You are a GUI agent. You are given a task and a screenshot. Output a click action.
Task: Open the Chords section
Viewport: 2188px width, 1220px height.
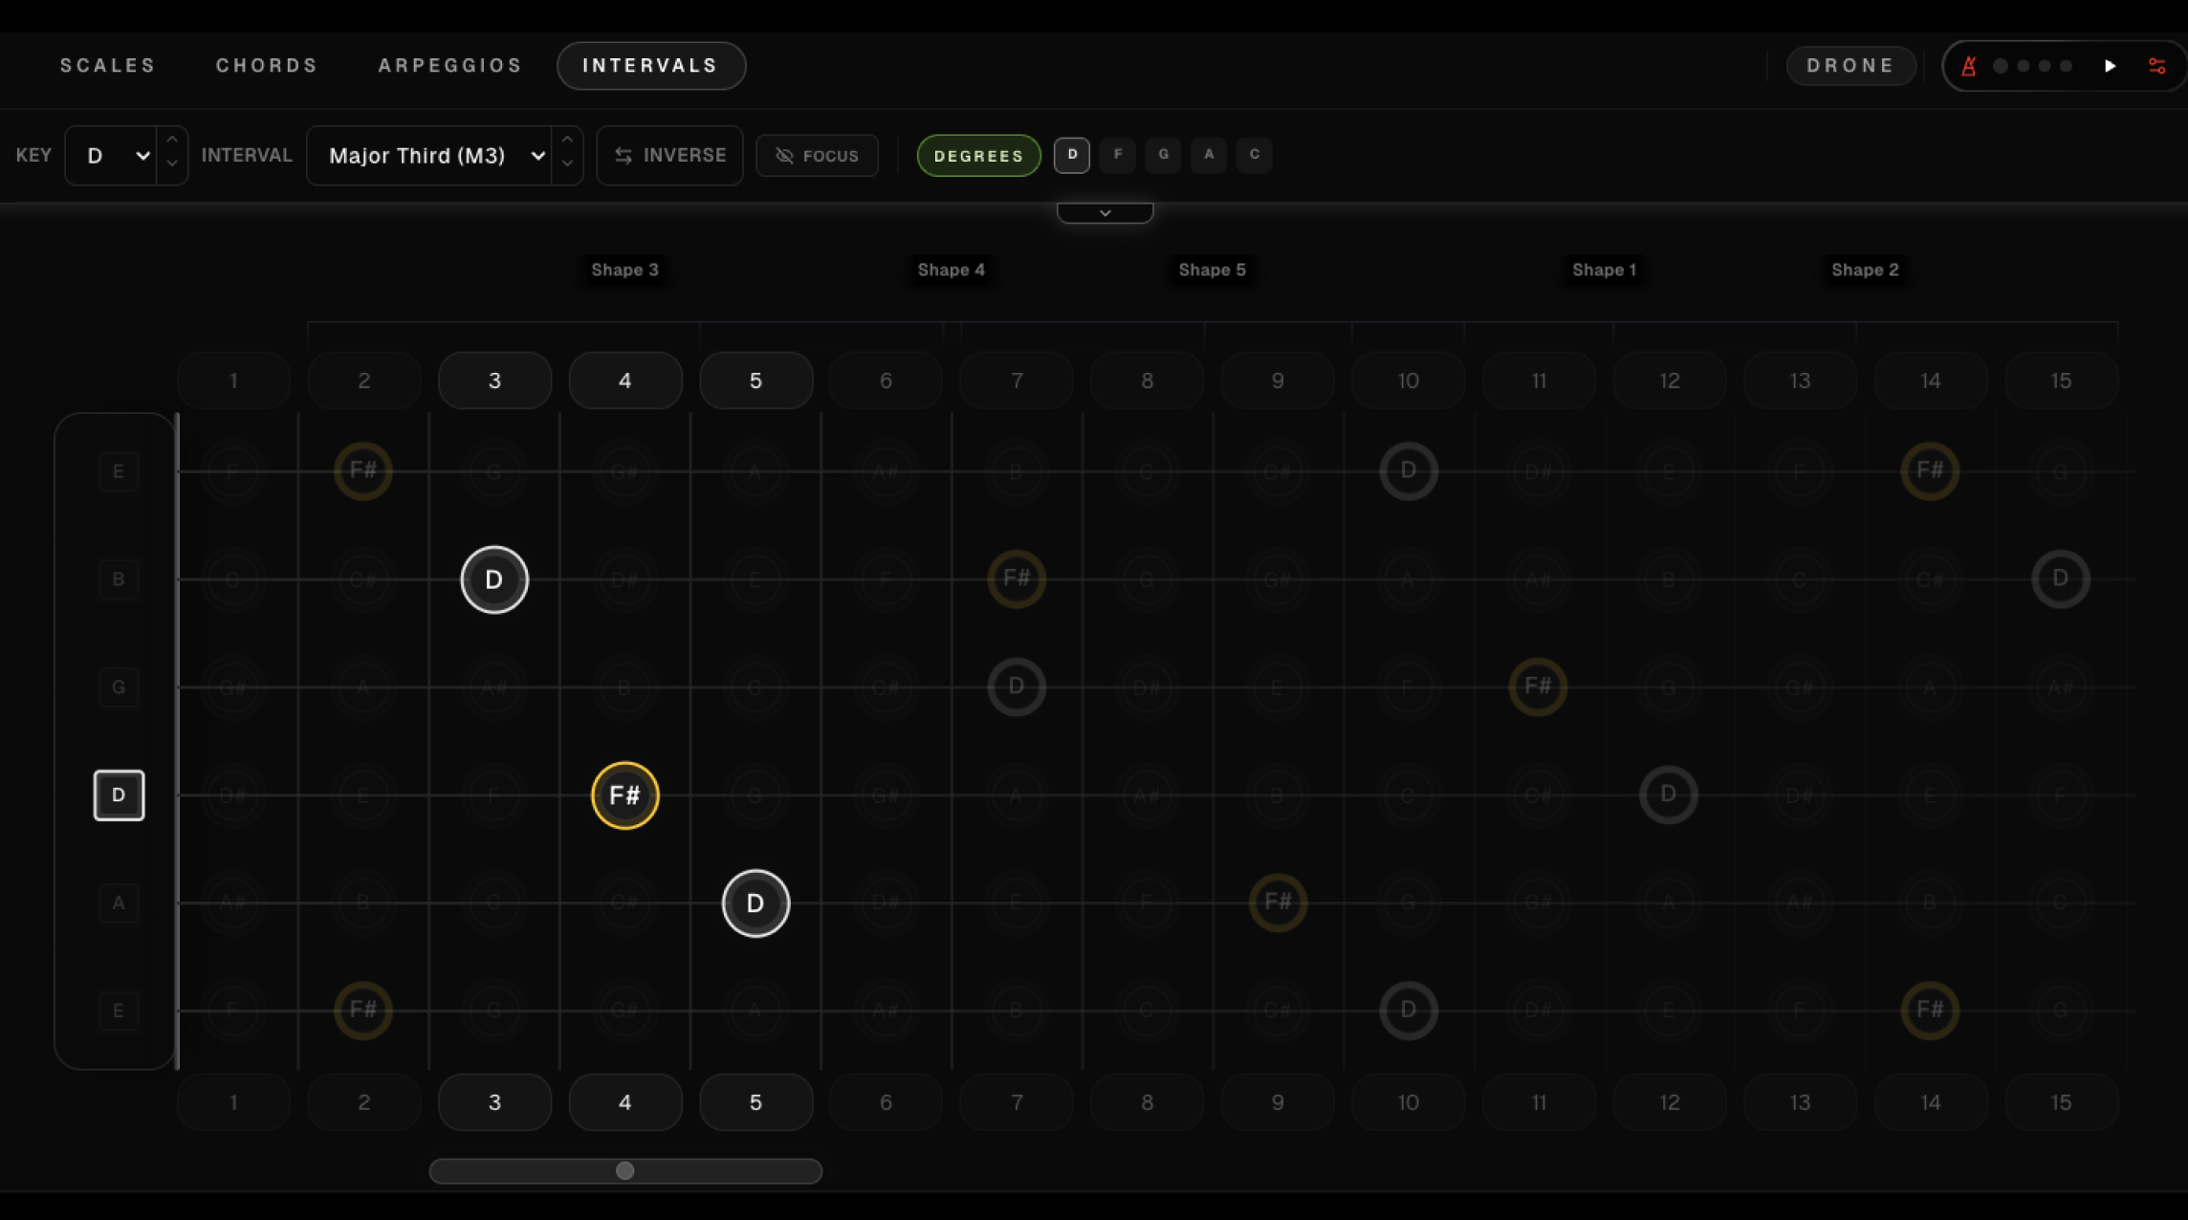click(267, 65)
